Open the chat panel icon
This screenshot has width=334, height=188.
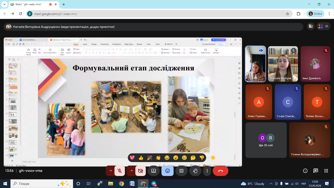pos(316,171)
